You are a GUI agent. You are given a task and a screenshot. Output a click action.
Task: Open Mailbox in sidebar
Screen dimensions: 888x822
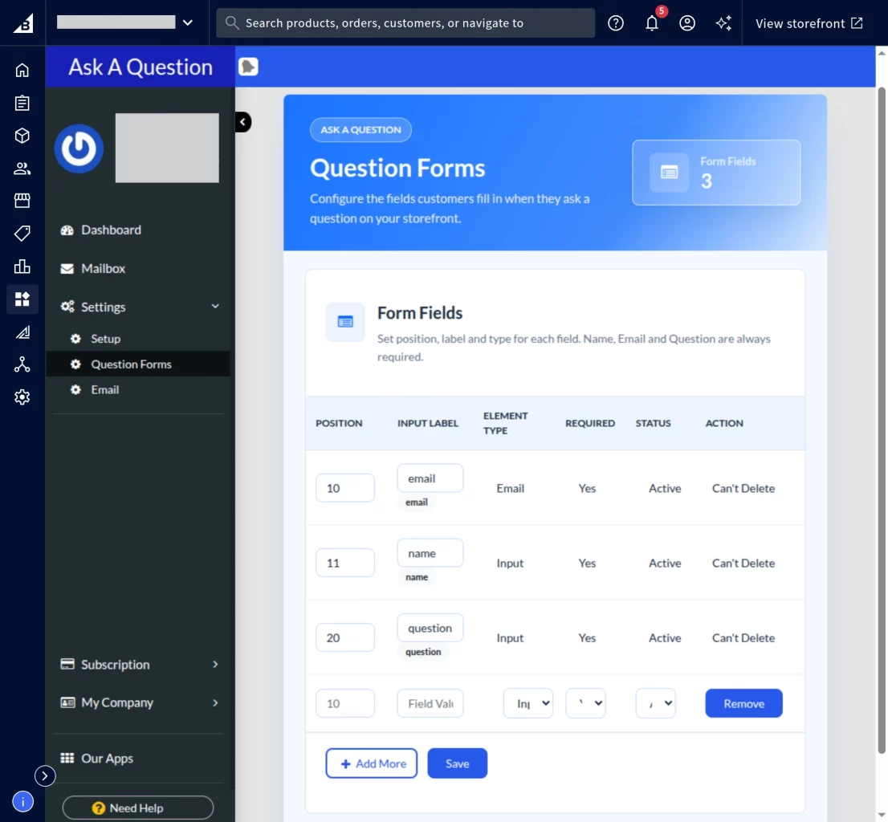[103, 268]
